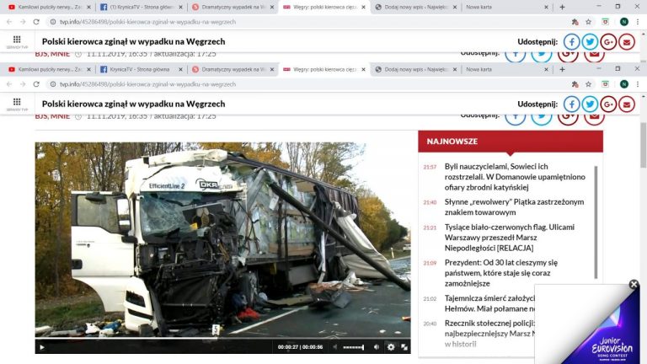The height and width of the screenshot is (364, 647).
Task: Click headline 'Polski kierowca zginął' in topmost page header
Action: tap(134, 41)
